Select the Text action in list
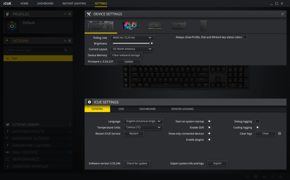 tap(38, 58)
